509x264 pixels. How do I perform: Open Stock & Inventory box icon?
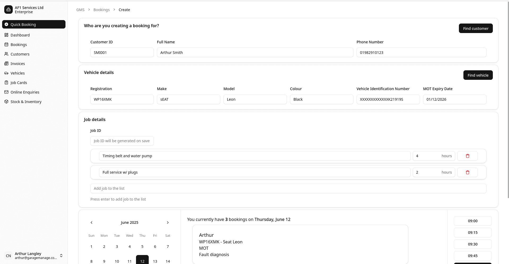[x=6, y=102]
